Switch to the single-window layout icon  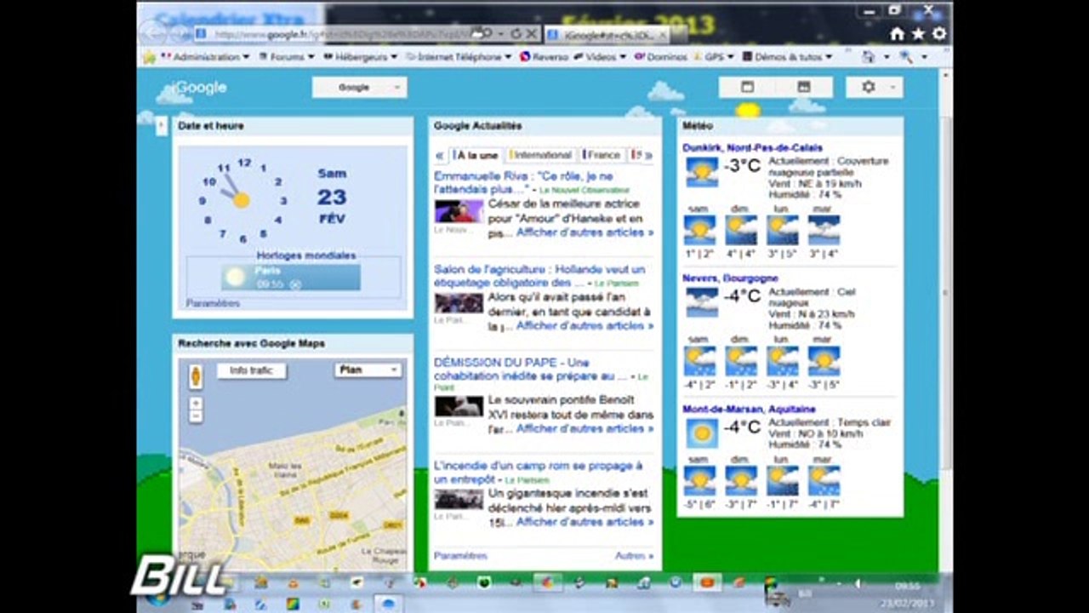click(x=747, y=87)
